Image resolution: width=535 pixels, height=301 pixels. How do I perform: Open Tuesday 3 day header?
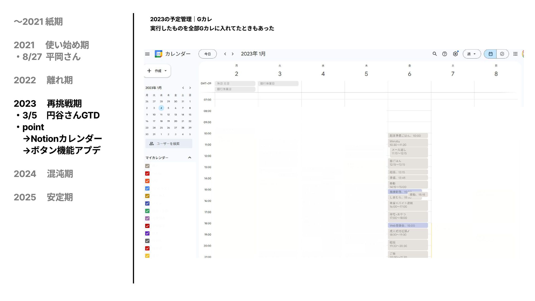click(x=280, y=74)
